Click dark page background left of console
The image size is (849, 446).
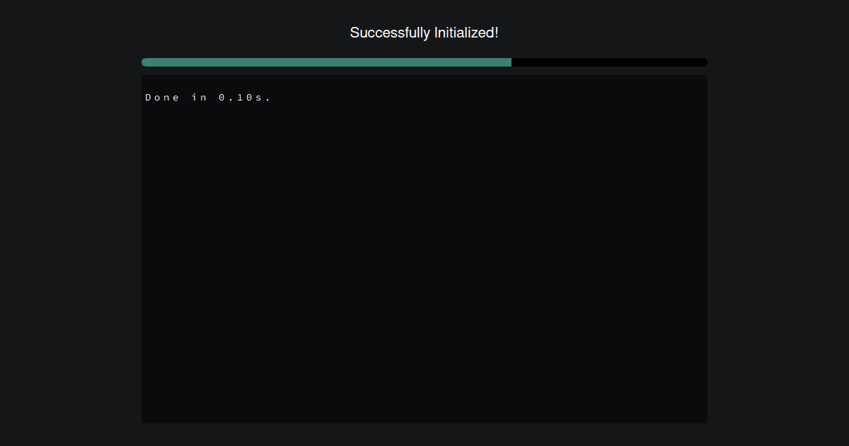click(x=71, y=249)
